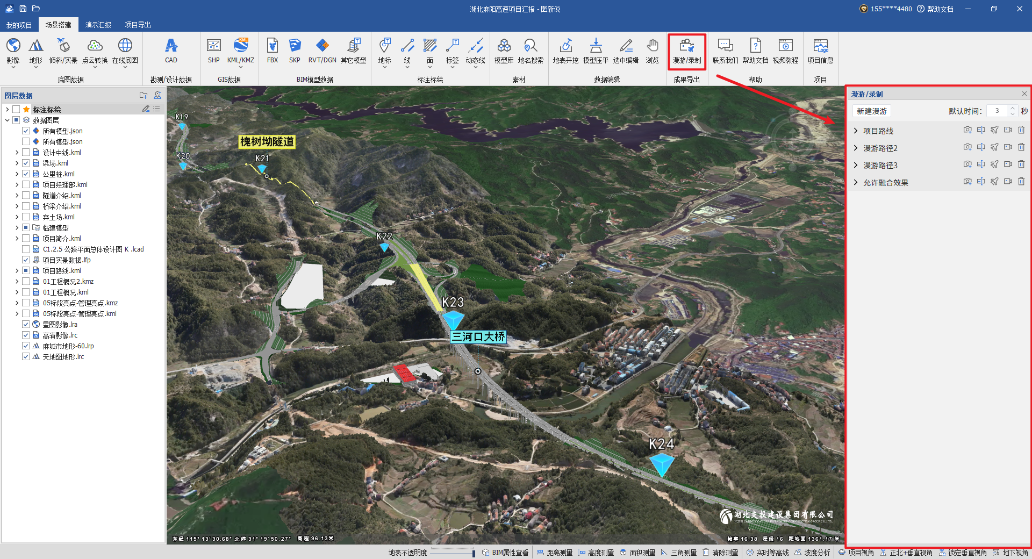This screenshot has height=559, width=1032.
Task: Open the 项目导出 tab
Action: (138, 25)
